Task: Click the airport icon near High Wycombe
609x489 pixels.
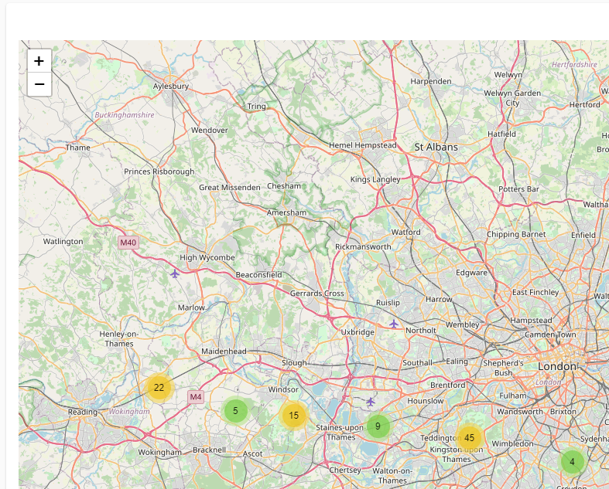Action: [x=175, y=273]
